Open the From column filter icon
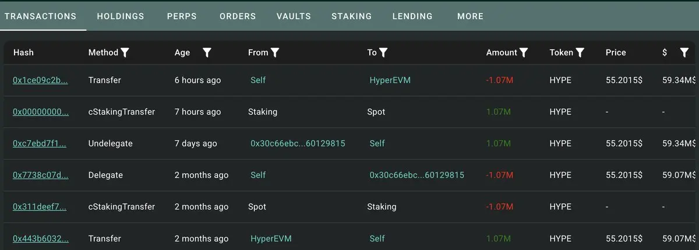Image resolution: width=699 pixels, height=250 pixels. [x=275, y=52]
